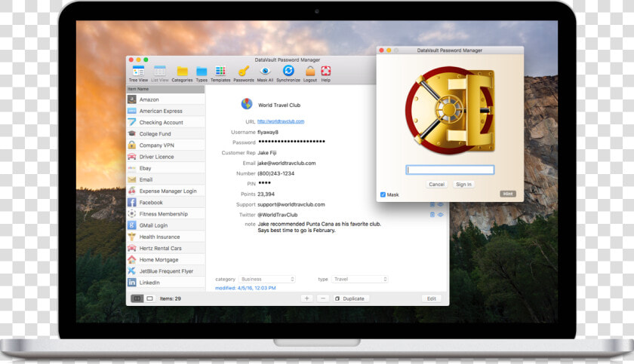Click the Edit button

coord(432,298)
